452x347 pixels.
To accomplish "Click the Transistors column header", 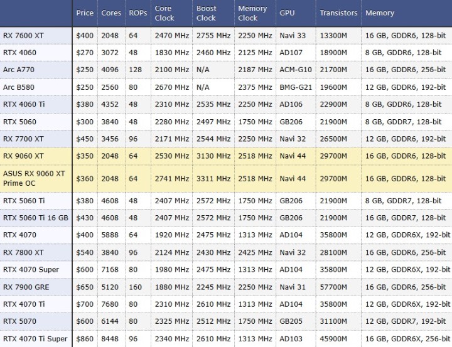I will (x=338, y=13).
